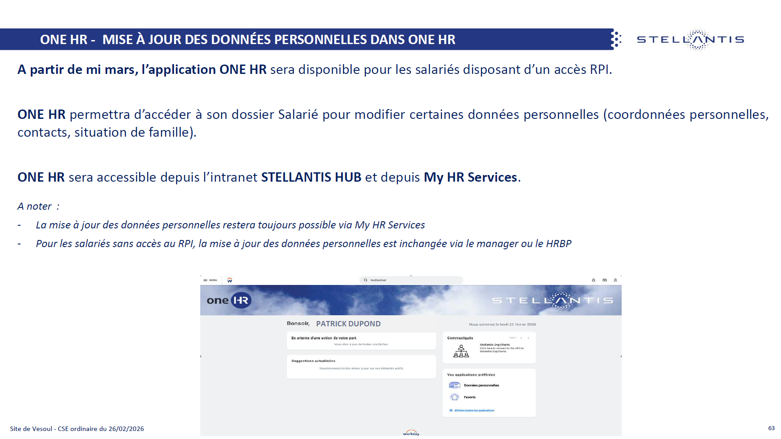
Task: Open the hamburger MENU button
Action: point(210,280)
